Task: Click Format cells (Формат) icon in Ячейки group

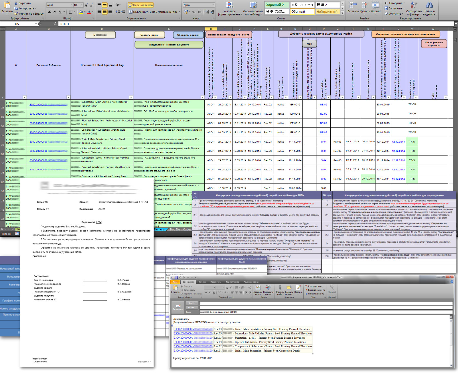Action: (x=376, y=7)
